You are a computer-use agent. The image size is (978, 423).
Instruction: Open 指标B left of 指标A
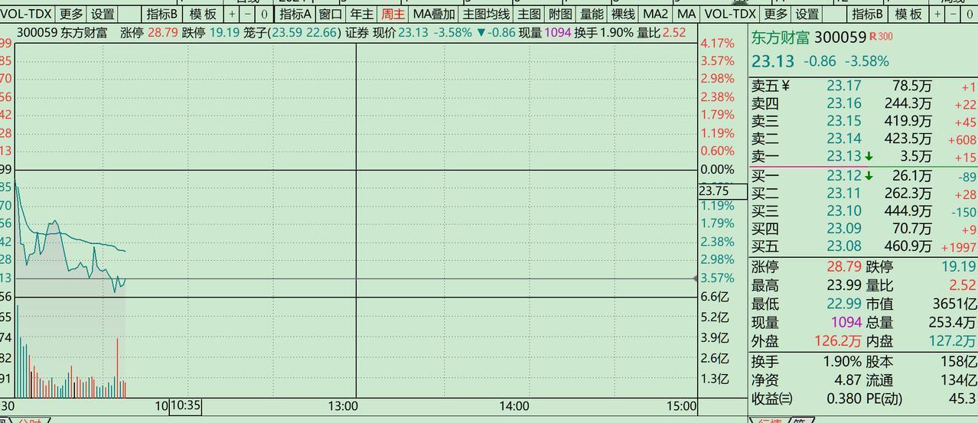pos(162,14)
